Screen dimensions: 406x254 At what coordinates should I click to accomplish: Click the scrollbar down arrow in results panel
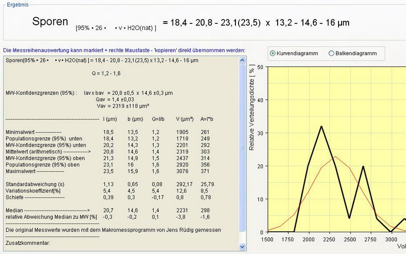point(242,247)
